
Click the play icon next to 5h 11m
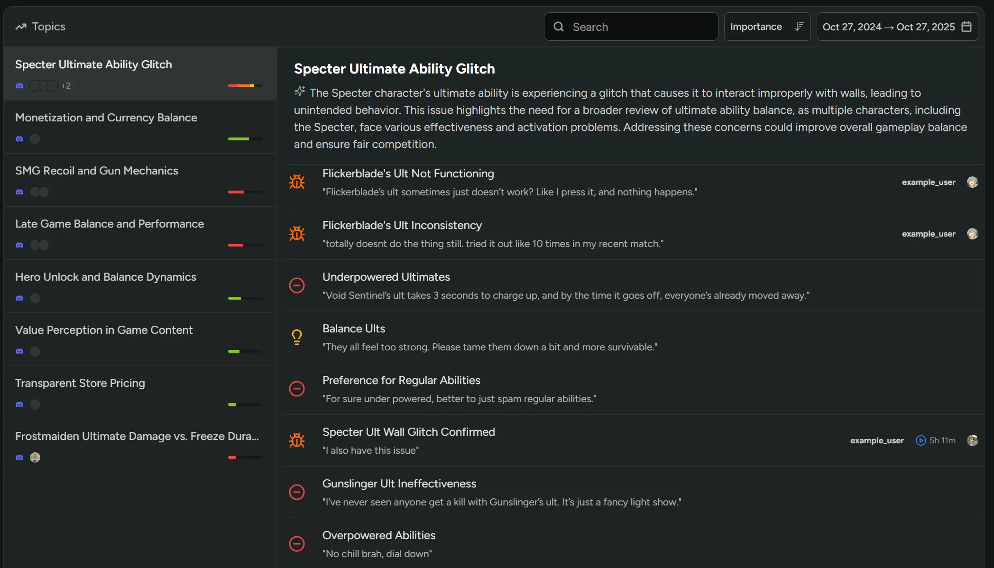[x=920, y=440]
